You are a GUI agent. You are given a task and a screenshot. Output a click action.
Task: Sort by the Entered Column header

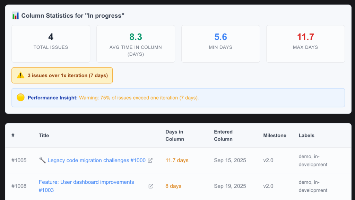coord(223,135)
